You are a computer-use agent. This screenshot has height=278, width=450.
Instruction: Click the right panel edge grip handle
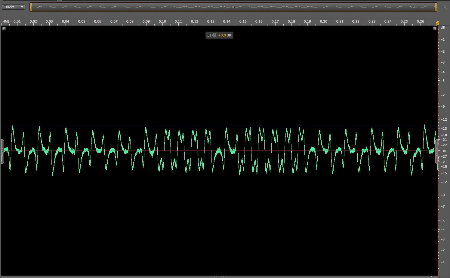(x=436, y=152)
